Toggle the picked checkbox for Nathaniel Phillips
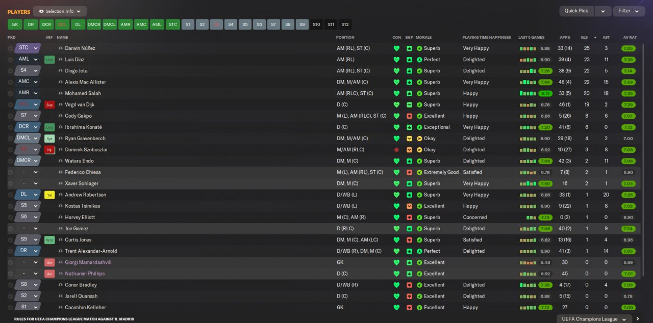Screen dimensions: 653x323 [10, 274]
